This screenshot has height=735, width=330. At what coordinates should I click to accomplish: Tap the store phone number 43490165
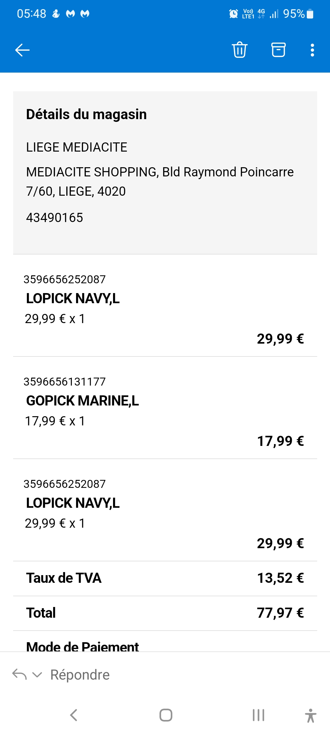tap(55, 218)
